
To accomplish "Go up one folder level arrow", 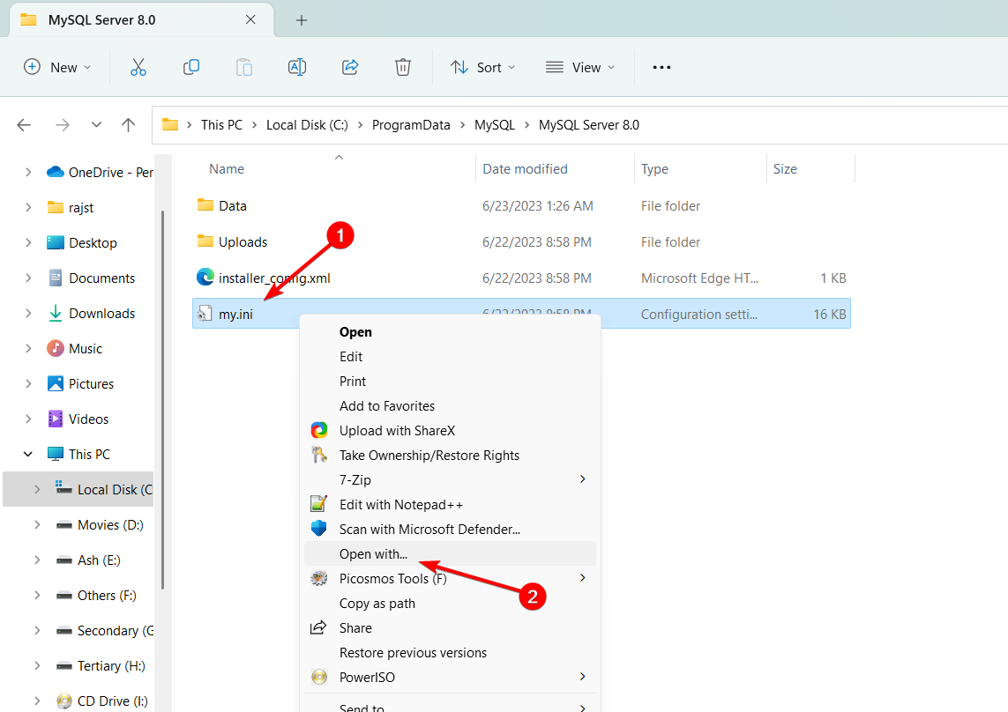I will click(x=128, y=124).
